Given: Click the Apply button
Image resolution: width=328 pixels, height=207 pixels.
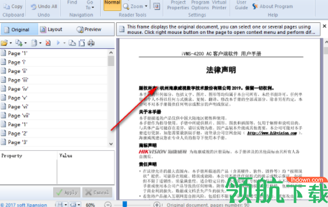Looking at the screenshot, I should pos(67,192).
